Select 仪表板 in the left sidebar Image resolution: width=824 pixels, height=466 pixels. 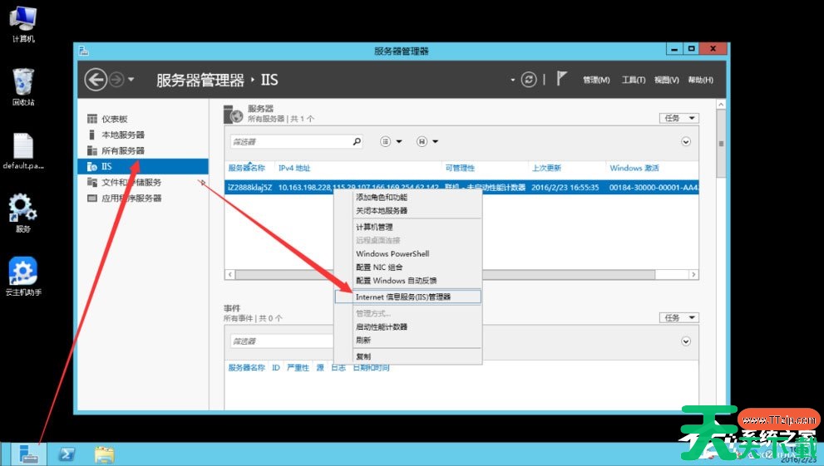coord(115,119)
